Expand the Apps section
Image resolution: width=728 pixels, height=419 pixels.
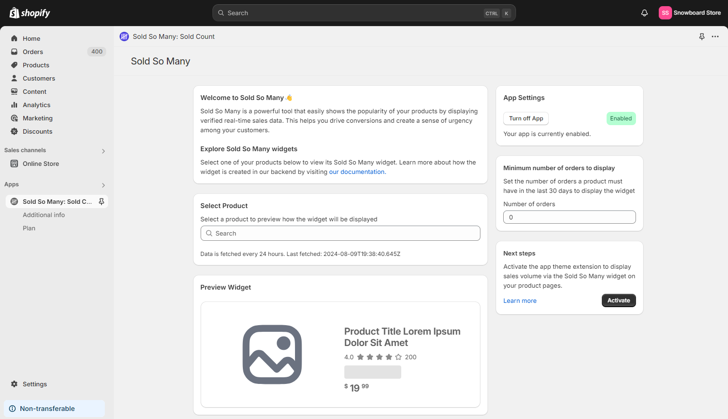point(103,185)
